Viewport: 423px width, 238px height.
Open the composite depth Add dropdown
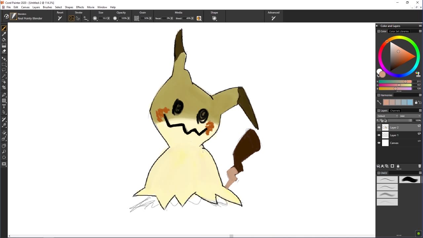(410, 116)
